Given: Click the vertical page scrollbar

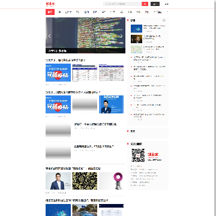Looking at the screenshot, I should click(215, 108).
